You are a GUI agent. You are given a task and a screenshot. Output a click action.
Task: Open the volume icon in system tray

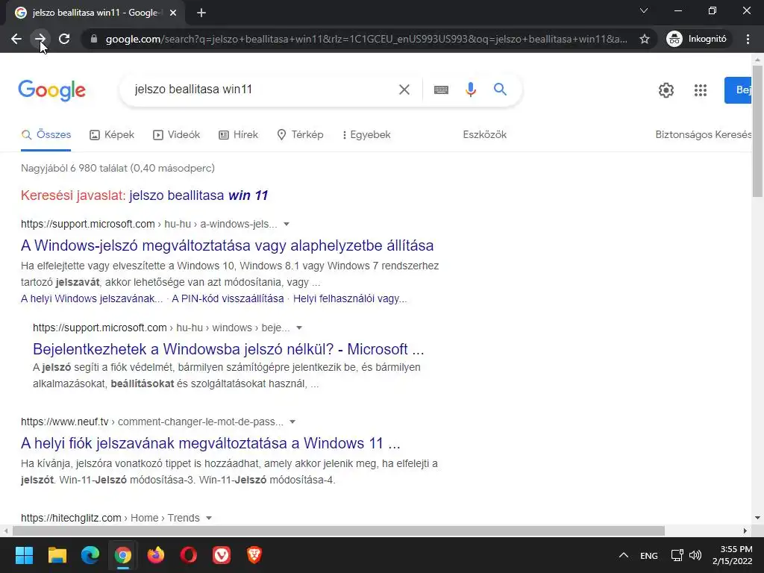point(695,555)
